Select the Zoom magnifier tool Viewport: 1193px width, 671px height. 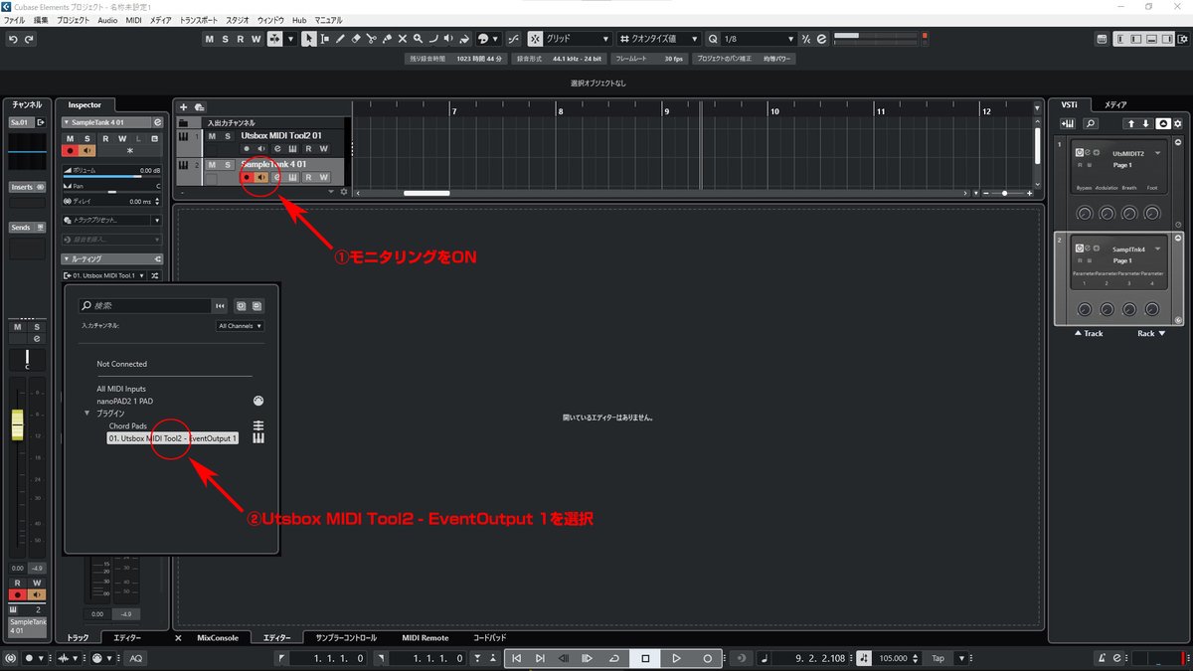pos(418,39)
